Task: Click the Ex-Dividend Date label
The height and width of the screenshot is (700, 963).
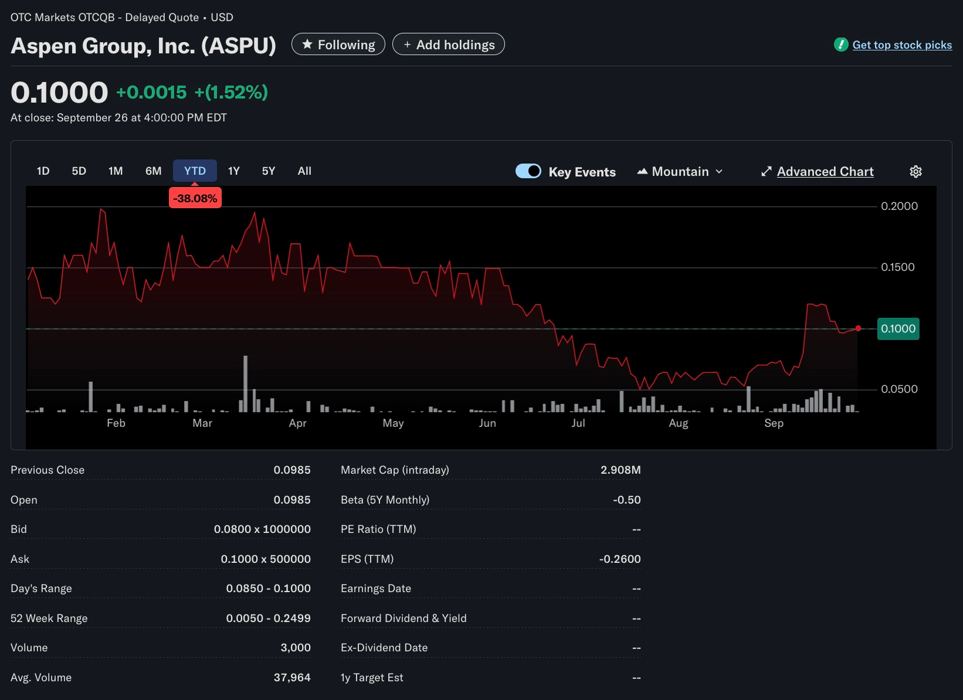Action: point(384,647)
